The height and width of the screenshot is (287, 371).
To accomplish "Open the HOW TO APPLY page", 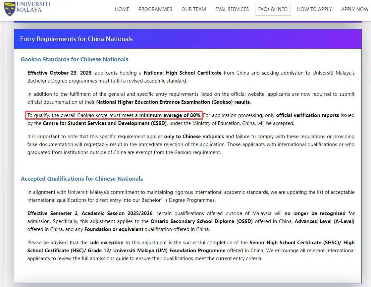I will (314, 9).
